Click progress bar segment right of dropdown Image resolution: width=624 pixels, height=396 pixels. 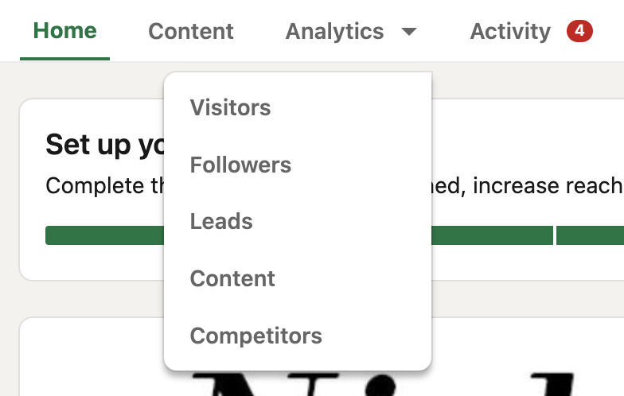pyautogui.click(x=492, y=235)
